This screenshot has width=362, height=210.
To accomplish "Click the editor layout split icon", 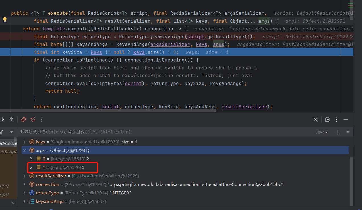I will click(x=327, y=119).
